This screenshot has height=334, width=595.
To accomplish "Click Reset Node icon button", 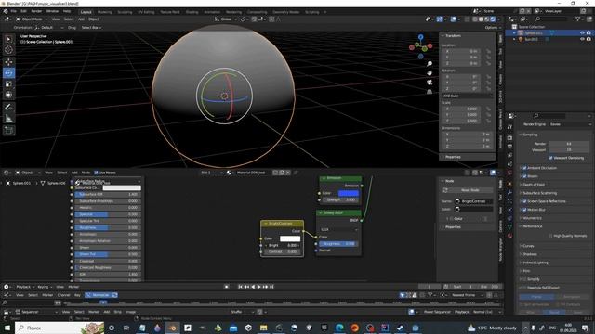I will [445, 190].
